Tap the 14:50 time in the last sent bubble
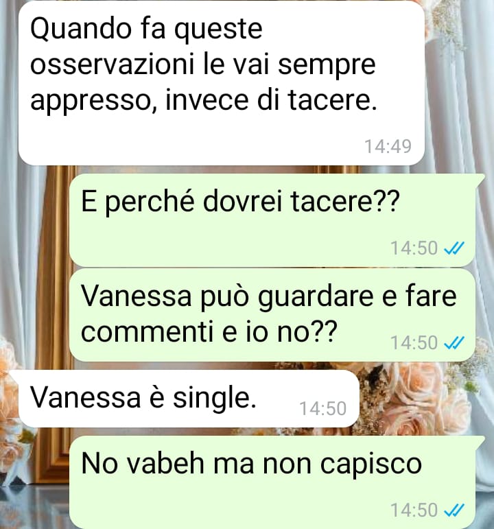This screenshot has width=494, height=529. pyautogui.click(x=414, y=510)
